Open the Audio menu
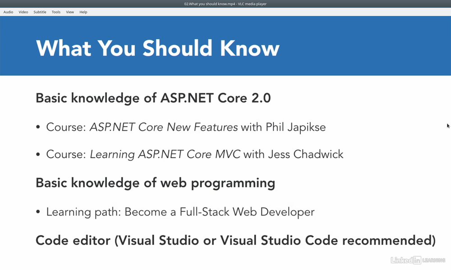 8,12
